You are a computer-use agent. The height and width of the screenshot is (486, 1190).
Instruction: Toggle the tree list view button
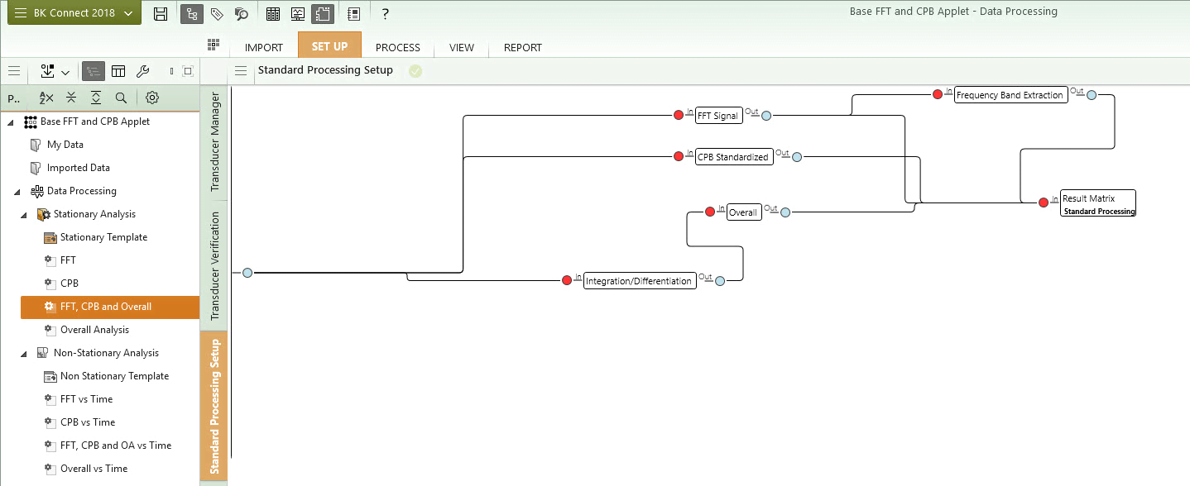tap(93, 71)
